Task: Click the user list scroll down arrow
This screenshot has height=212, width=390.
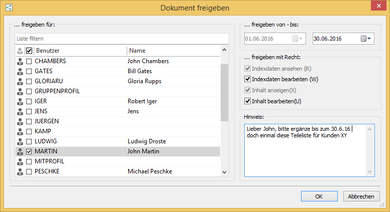Action: [224, 172]
